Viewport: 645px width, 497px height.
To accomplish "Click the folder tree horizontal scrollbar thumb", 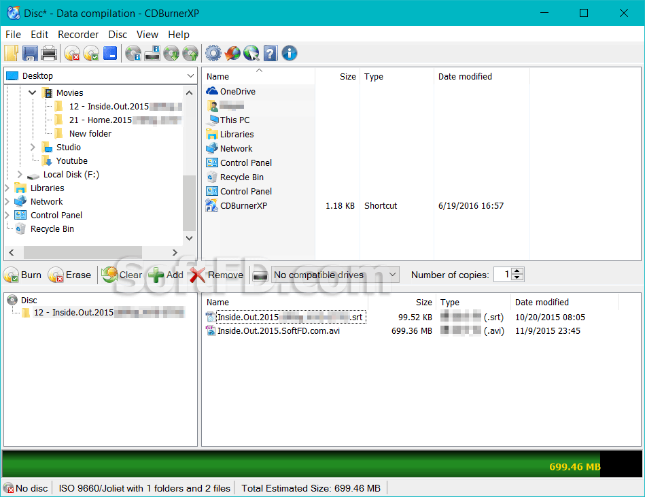I will 83,252.
